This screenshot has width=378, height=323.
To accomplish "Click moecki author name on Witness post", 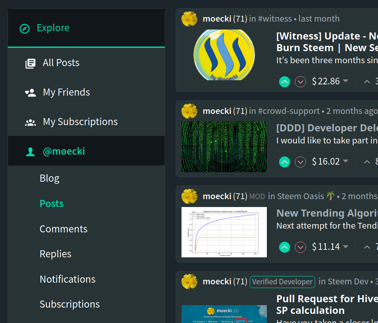I will 217,19.
